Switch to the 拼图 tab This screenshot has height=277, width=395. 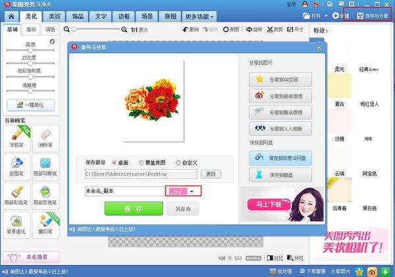tap(171, 16)
